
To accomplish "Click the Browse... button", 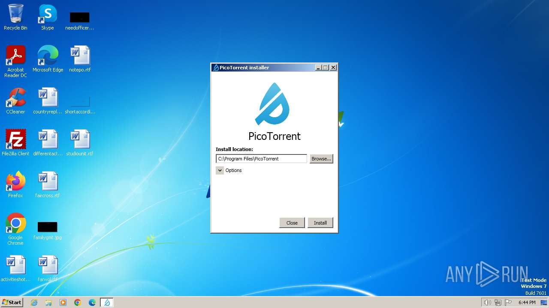I will tap(321, 159).
